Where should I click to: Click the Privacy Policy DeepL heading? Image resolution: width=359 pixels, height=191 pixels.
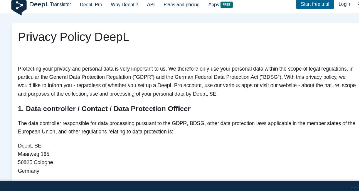(x=74, y=37)
